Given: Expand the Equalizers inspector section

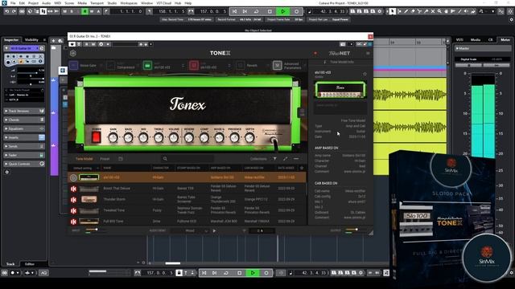Looking at the screenshot, I should tap(24, 128).
